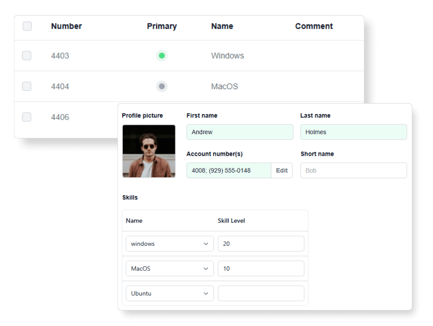Expand the MacOS skill selector

coord(169,268)
